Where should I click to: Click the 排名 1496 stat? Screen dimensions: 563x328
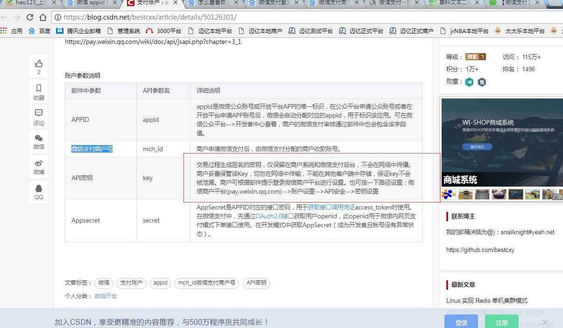(x=519, y=69)
